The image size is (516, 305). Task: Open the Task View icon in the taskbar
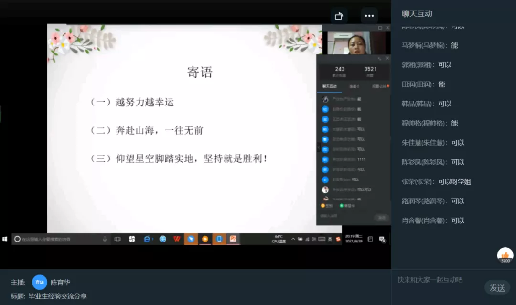tap(118, 239)
